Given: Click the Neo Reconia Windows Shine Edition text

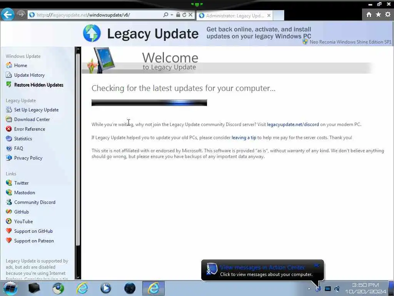Looking at the screenshot, I should click(x=350, y=42).
